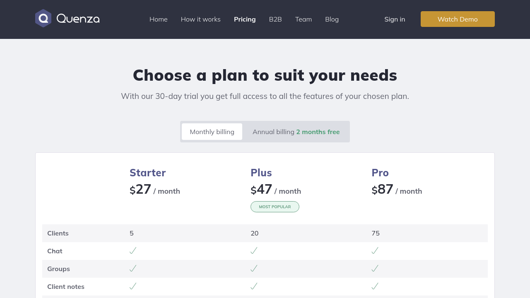Open the Home nav link

(x=159, y=19)
